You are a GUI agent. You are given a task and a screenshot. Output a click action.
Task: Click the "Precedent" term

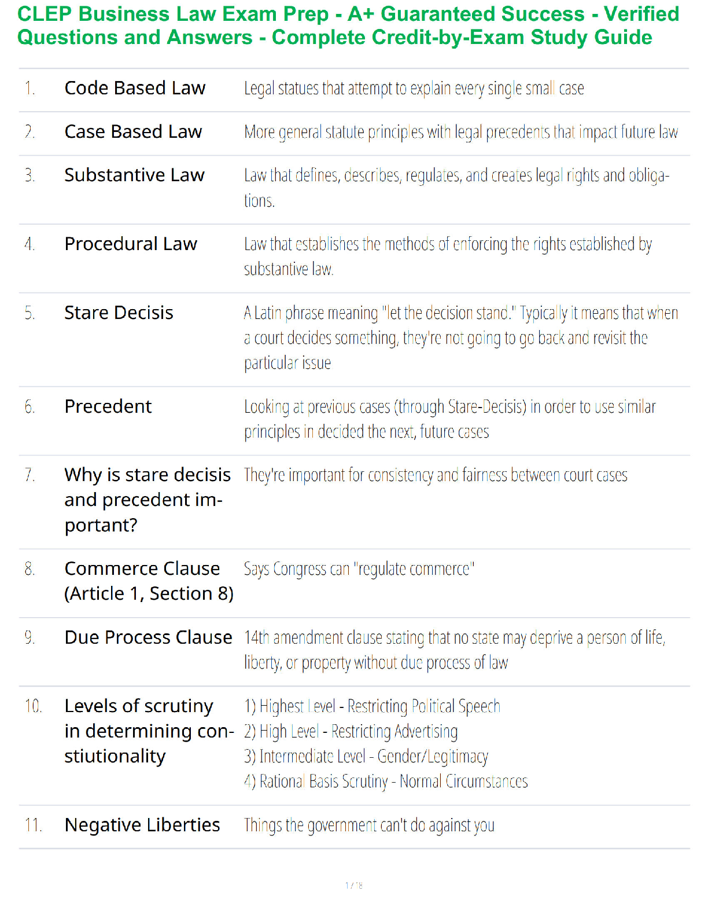point(108,406)
